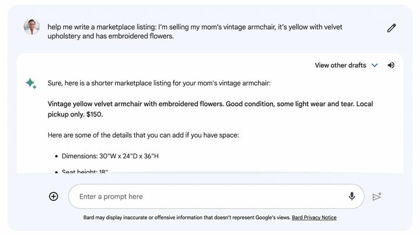The width and height of the screenshot is (420, 236).
Task: Expand the View other drafts chevron
Action: pos(374,65)
